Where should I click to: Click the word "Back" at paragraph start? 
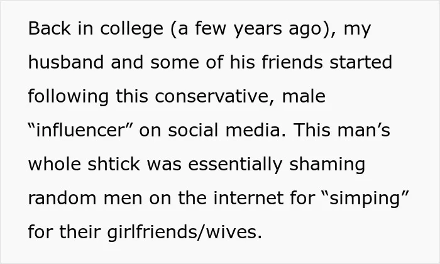coord(50,29)
